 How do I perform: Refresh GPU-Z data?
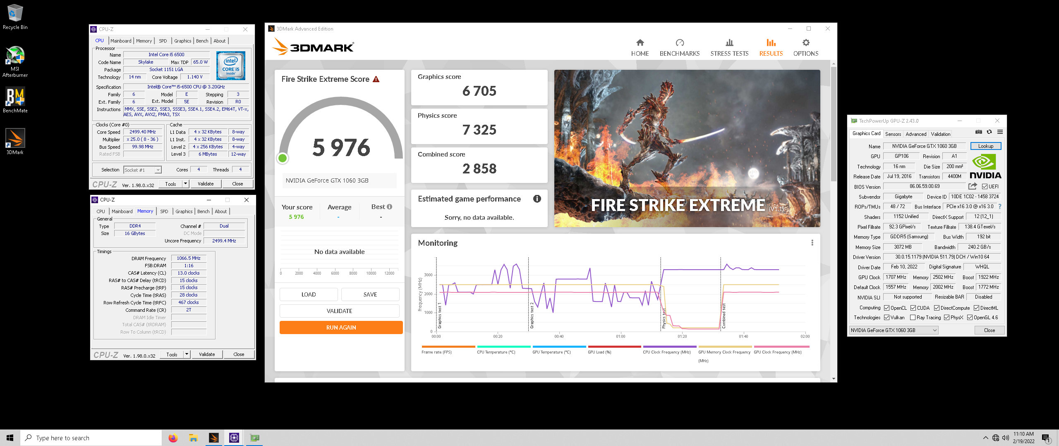coord(989,132)
